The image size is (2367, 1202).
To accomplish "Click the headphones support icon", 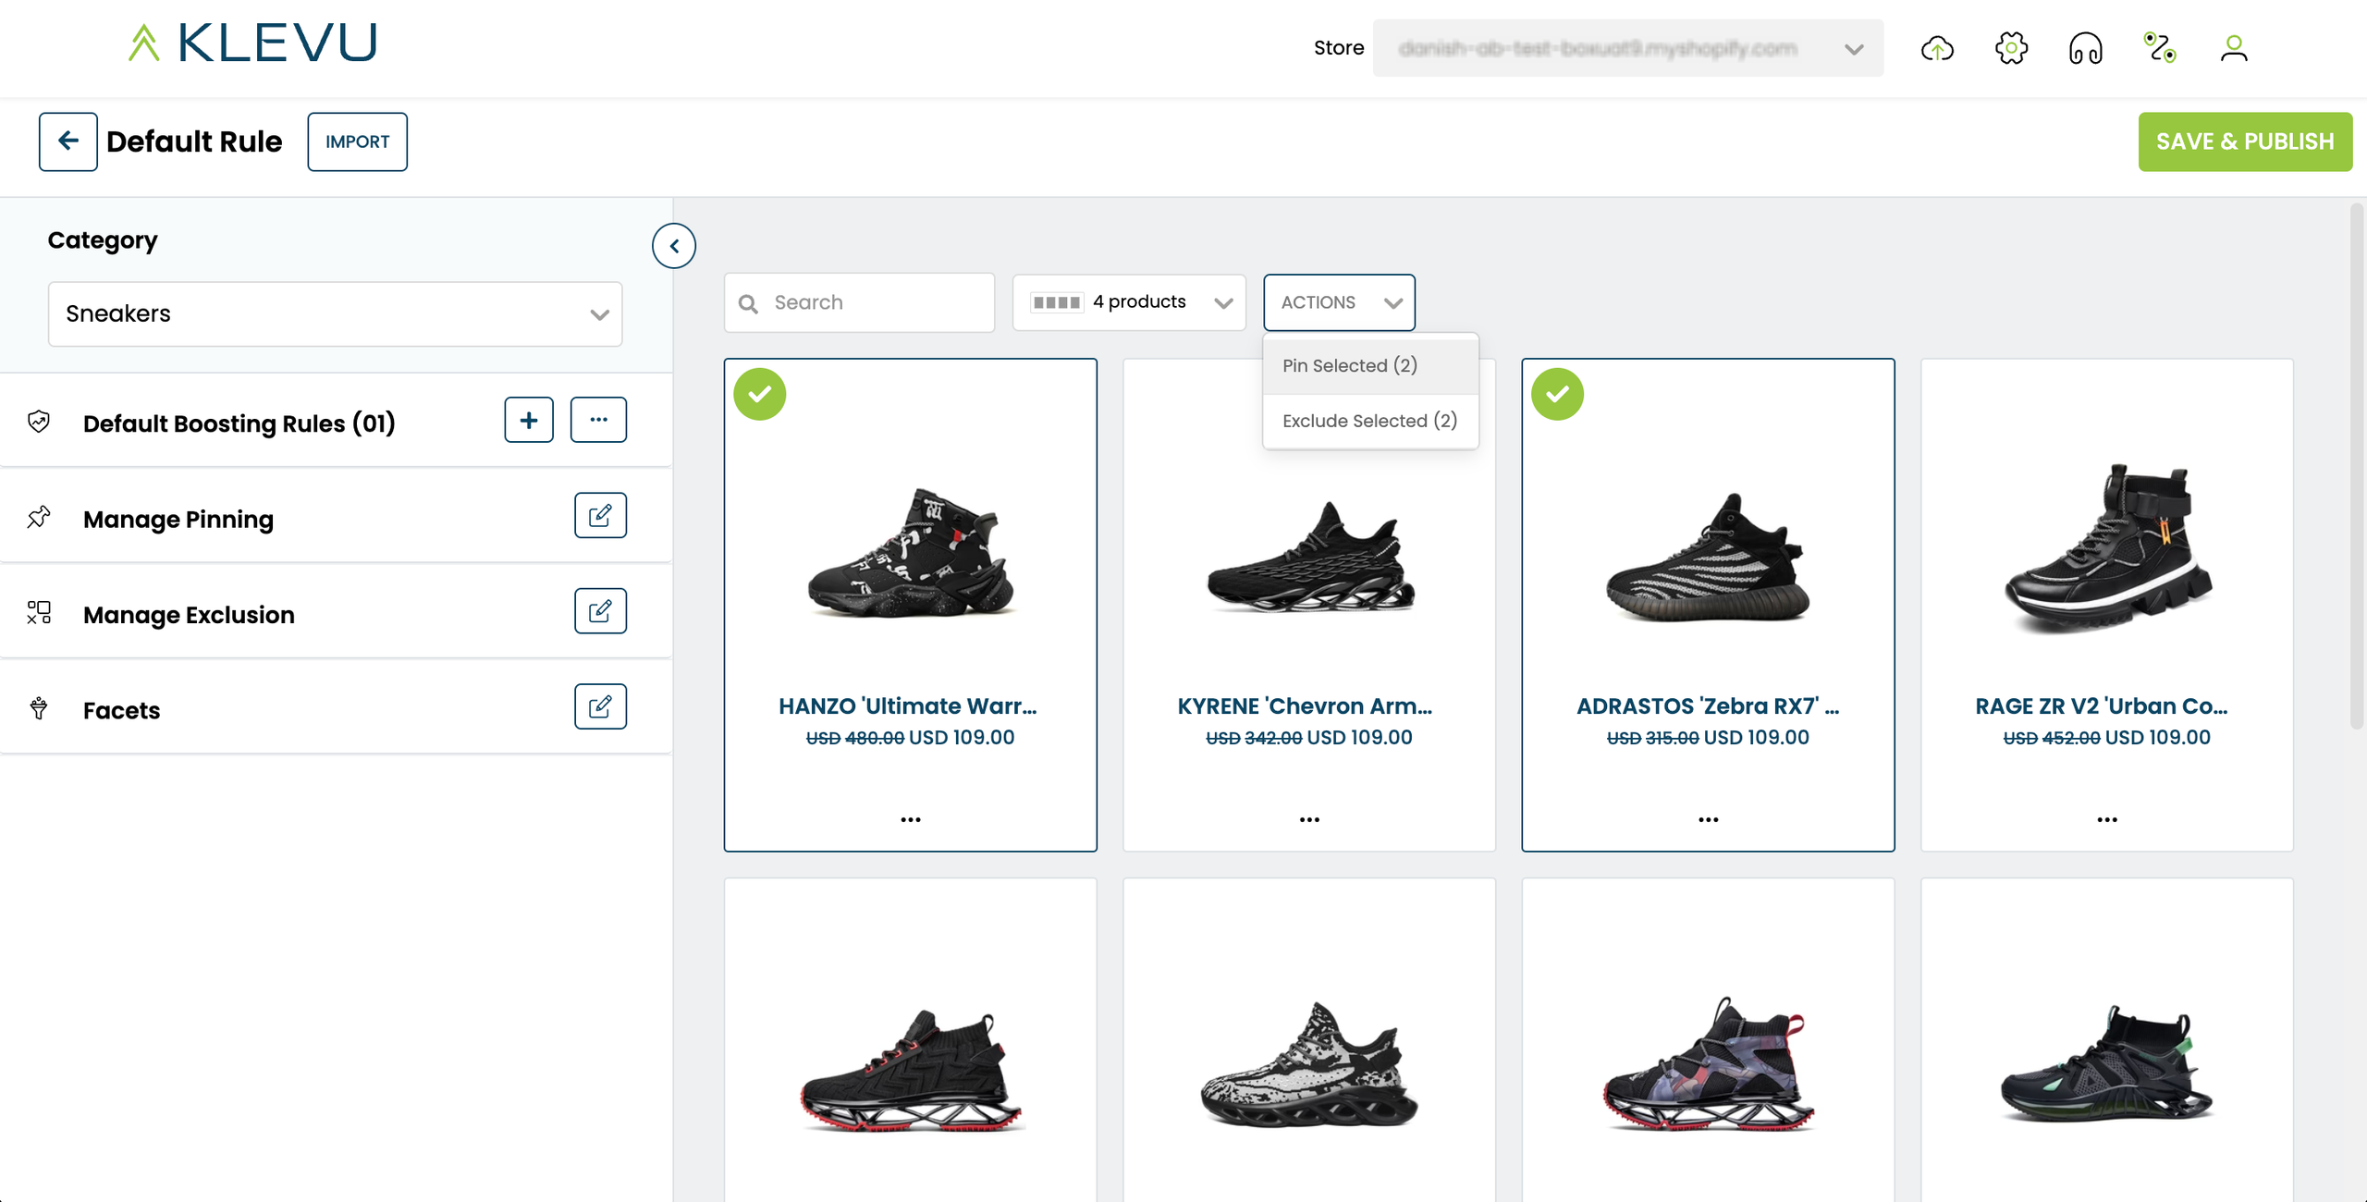I will click(2085, 48).
